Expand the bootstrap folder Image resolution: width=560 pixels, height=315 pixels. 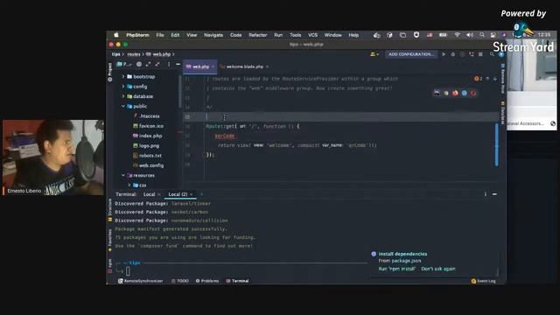[x=123, y=76]
